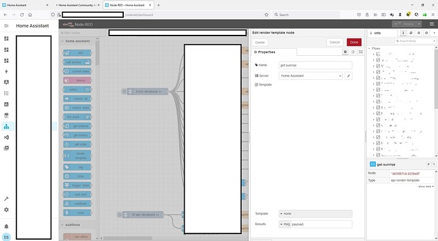
Task: Click the Node-RED hamburger main menu
Action: coord(432,24)
